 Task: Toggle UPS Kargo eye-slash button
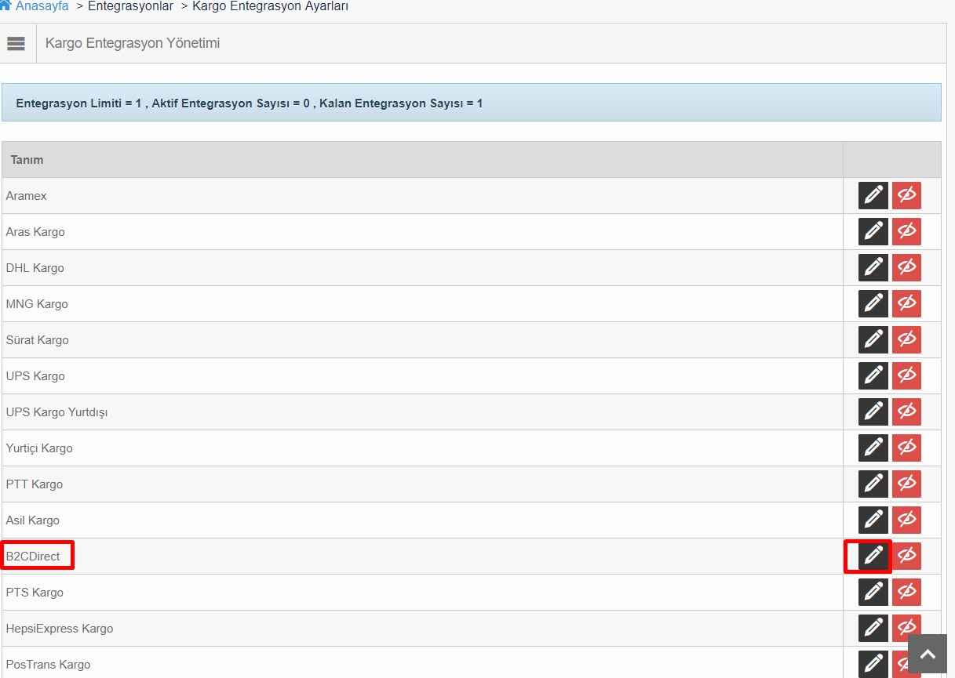(906, 376)
